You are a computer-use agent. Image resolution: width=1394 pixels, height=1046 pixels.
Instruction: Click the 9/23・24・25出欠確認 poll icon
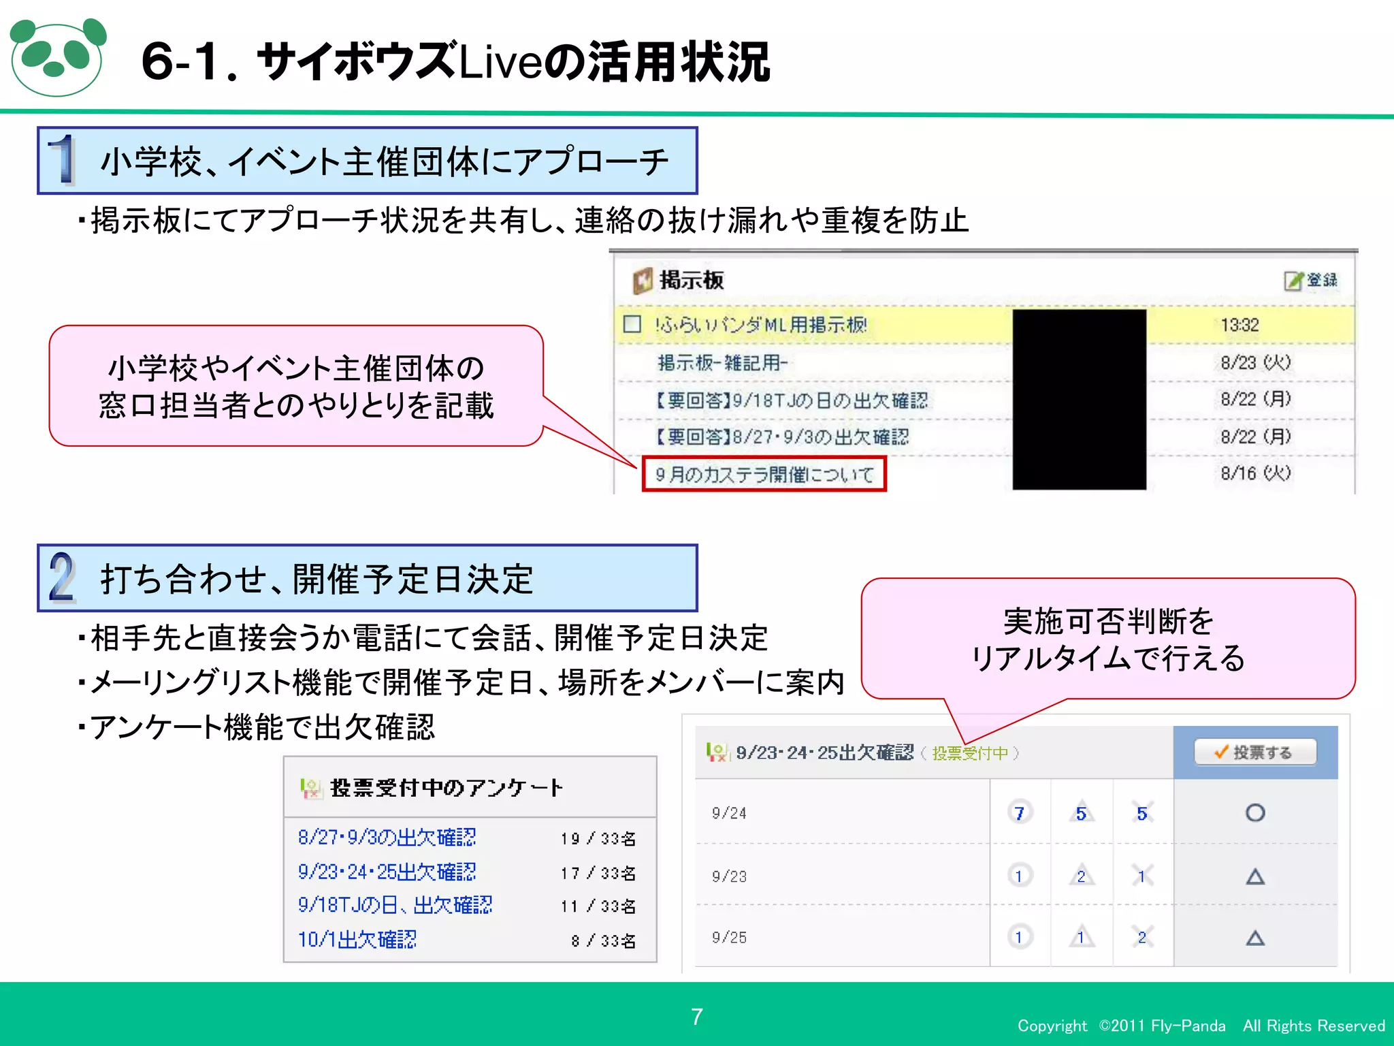point(717,752)
